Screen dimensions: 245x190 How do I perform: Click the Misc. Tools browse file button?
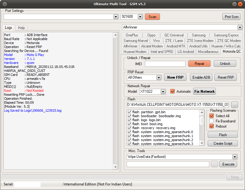(x=214, y=164)
